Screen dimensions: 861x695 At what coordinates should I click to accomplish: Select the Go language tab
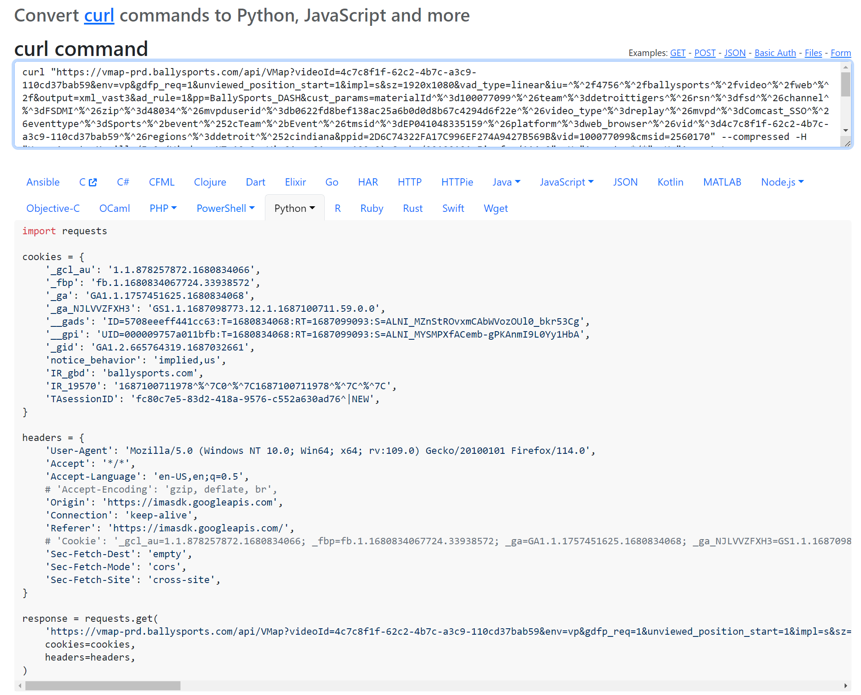331,182
